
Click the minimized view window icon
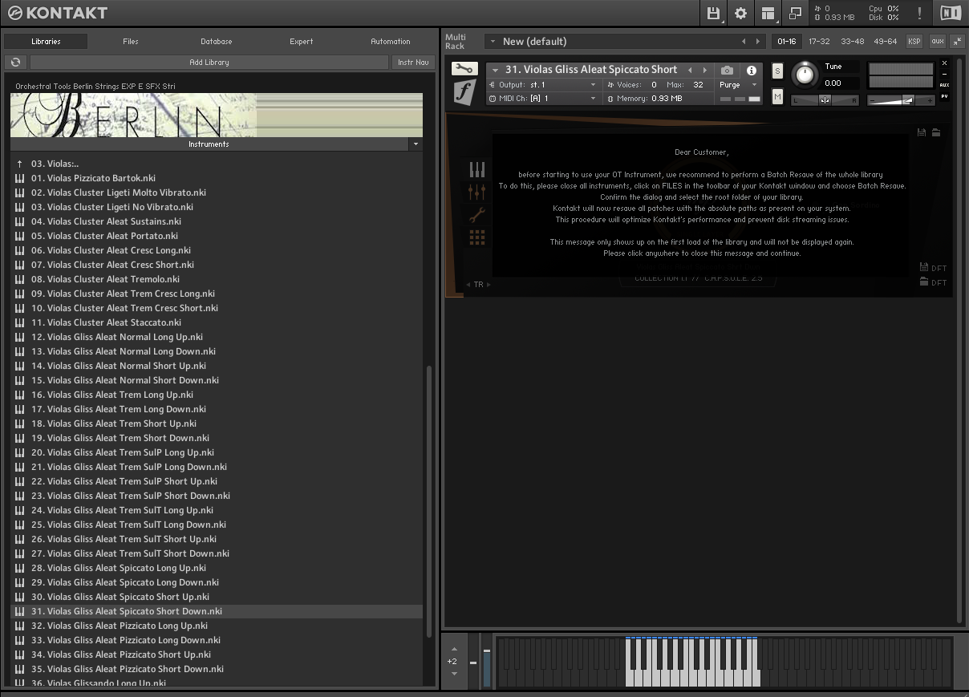pyautogui.click(x=795, y=13)
